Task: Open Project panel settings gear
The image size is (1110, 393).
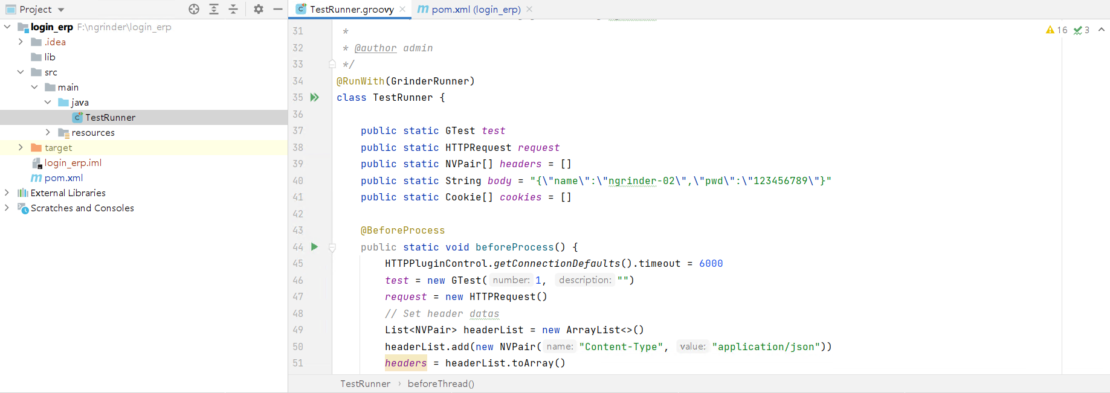Action: 259,9
